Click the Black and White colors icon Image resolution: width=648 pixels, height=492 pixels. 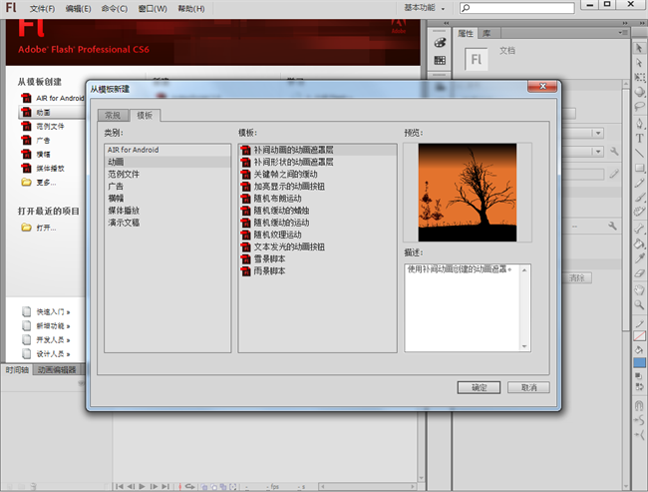[x=639, y=375]
